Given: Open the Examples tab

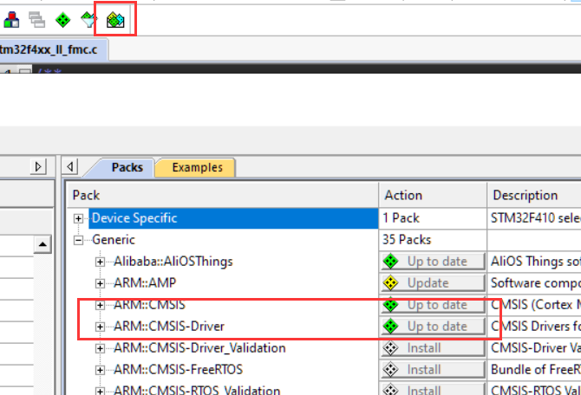Looking at the screenshot, I should pos(197,167).
